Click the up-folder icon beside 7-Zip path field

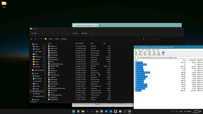[x=135, y=58]
